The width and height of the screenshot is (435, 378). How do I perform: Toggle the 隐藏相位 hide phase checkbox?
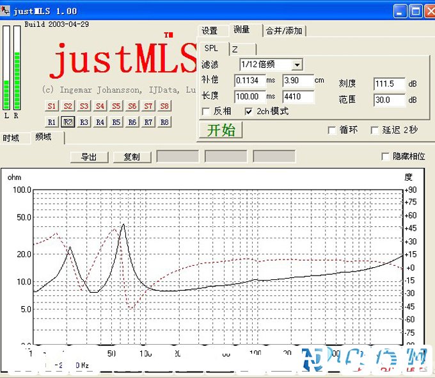click(x=385, y=156)
